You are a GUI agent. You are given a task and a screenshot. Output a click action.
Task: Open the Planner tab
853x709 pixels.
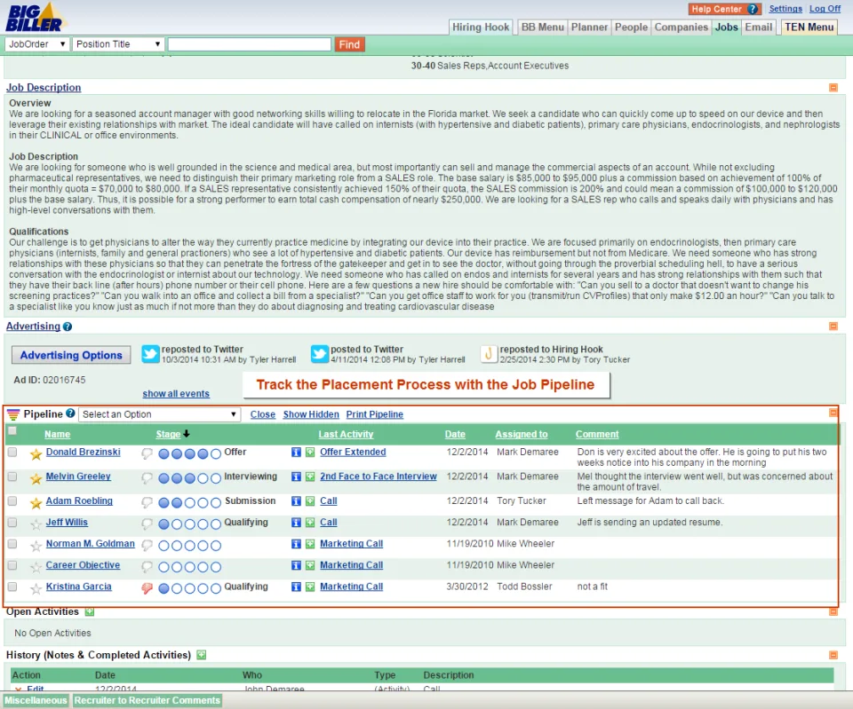(589, 28)
